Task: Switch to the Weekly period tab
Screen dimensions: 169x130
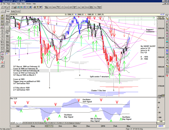Action: (x=13, y=11)
